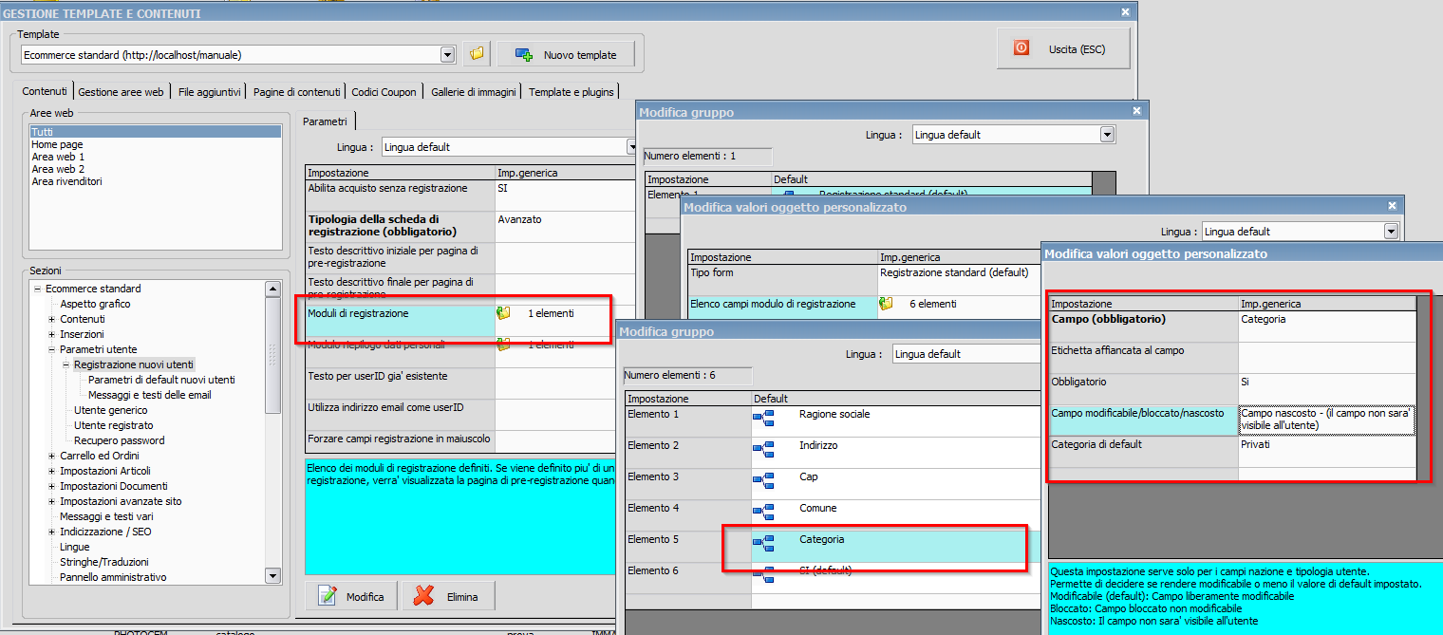Viewport: 1443px width, 635px height.
Task: Switch to the Template e plugins tab
Action: 572,92
